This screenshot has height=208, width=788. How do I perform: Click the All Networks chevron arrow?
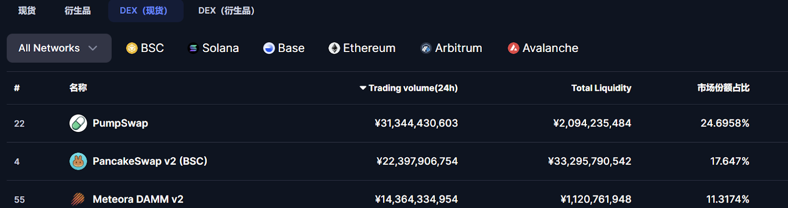(93, 48)
